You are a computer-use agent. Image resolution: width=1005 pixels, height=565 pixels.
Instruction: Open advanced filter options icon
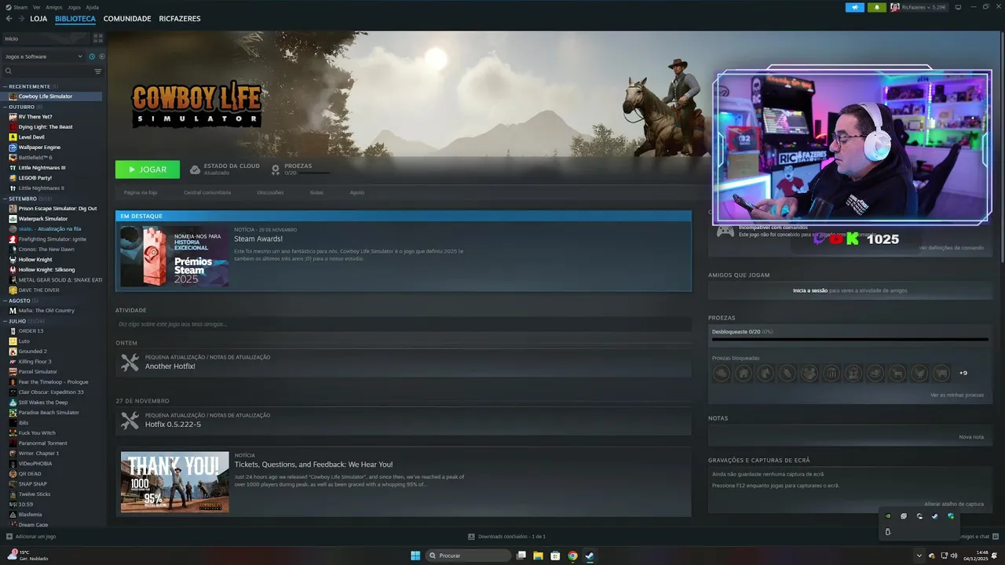(98, 71)
